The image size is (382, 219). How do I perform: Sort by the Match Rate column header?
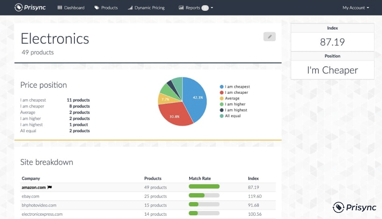200,179
